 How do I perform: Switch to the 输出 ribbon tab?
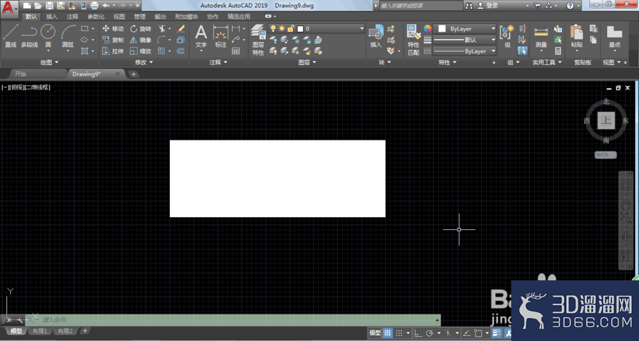160,17
